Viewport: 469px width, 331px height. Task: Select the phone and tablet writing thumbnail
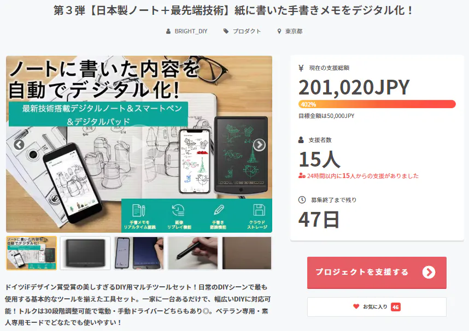pos(139,253)
